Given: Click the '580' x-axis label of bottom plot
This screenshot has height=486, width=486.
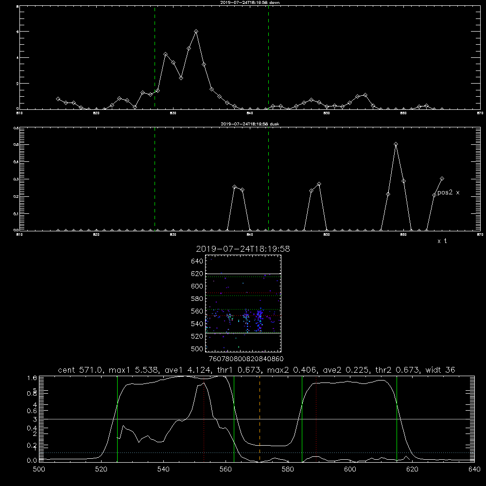Looking at the screenshot, I should [288, 469].
